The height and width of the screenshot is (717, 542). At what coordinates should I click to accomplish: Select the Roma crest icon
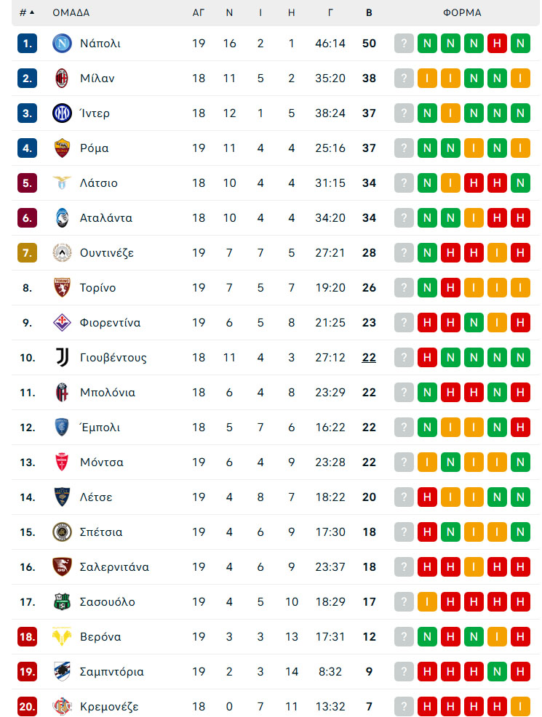(62, 148)
